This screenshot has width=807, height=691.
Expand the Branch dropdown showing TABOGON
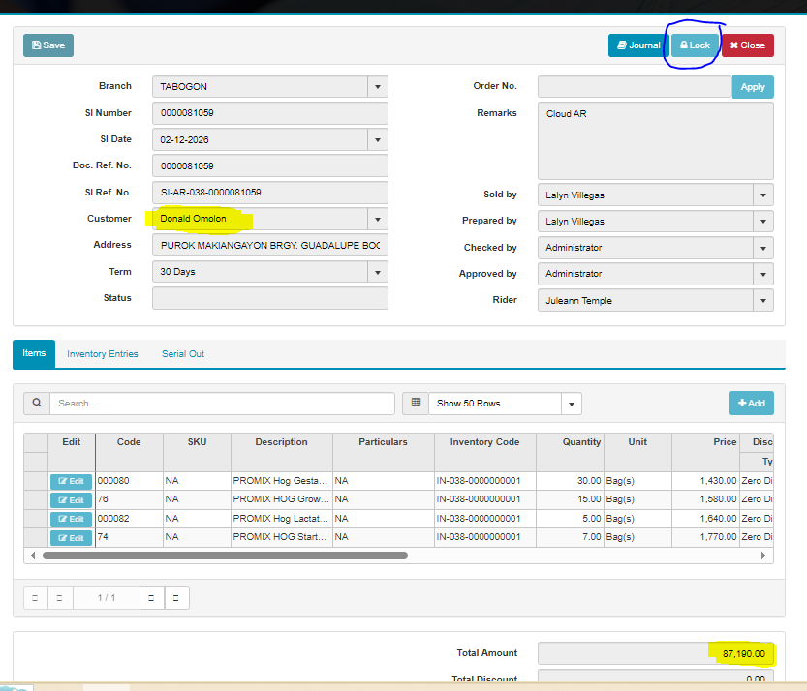click(378, 87)
